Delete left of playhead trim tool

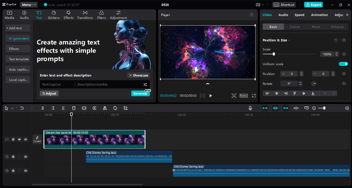(53, 108)
